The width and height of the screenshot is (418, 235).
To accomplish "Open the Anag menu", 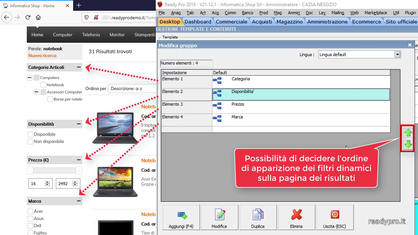I will pos(176,13).
